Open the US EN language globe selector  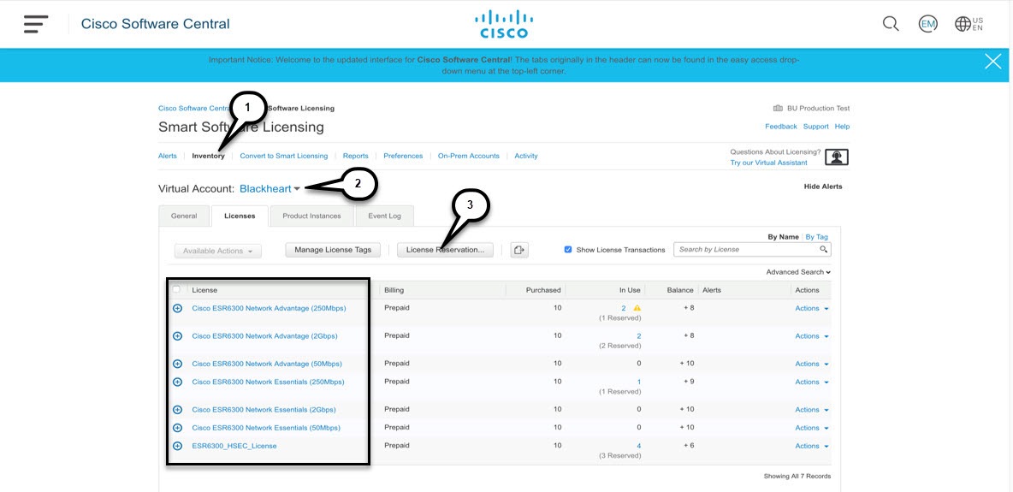pyautogui.click(x=969, y=24)
